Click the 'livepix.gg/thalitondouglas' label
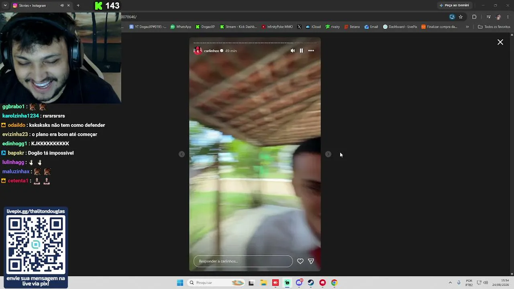 point(36,211)
